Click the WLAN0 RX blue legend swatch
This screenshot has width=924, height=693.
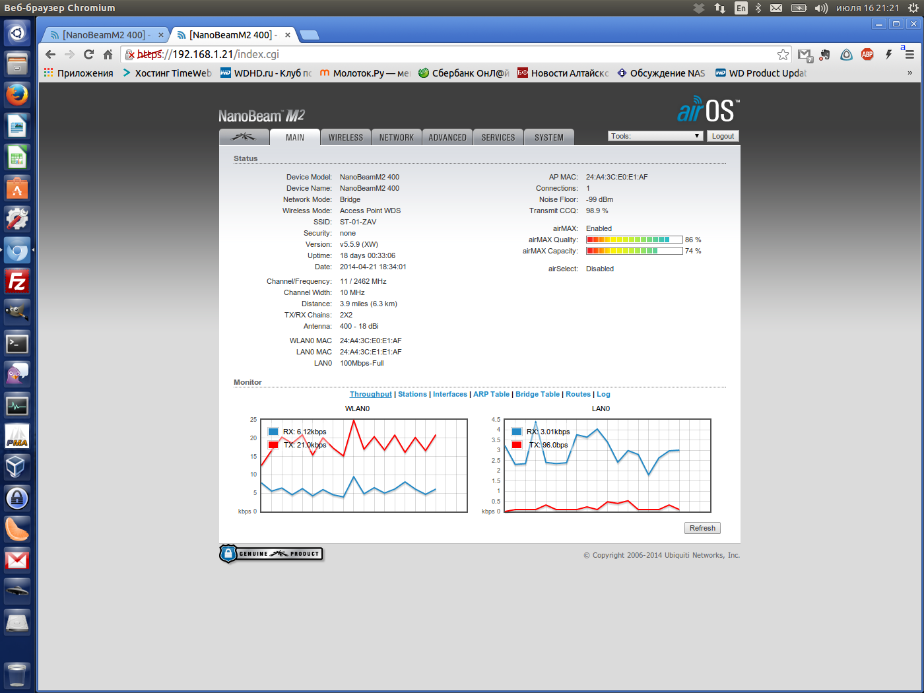[x=273, y=432]
